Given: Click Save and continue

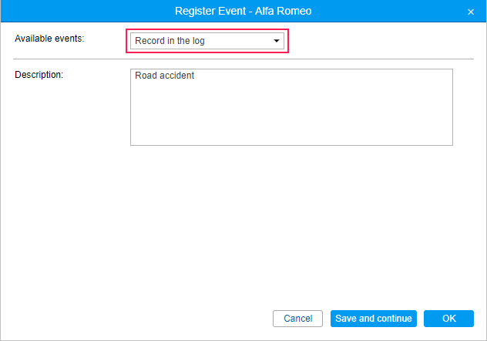Looking at the screenshot, I should coord(374,319).
